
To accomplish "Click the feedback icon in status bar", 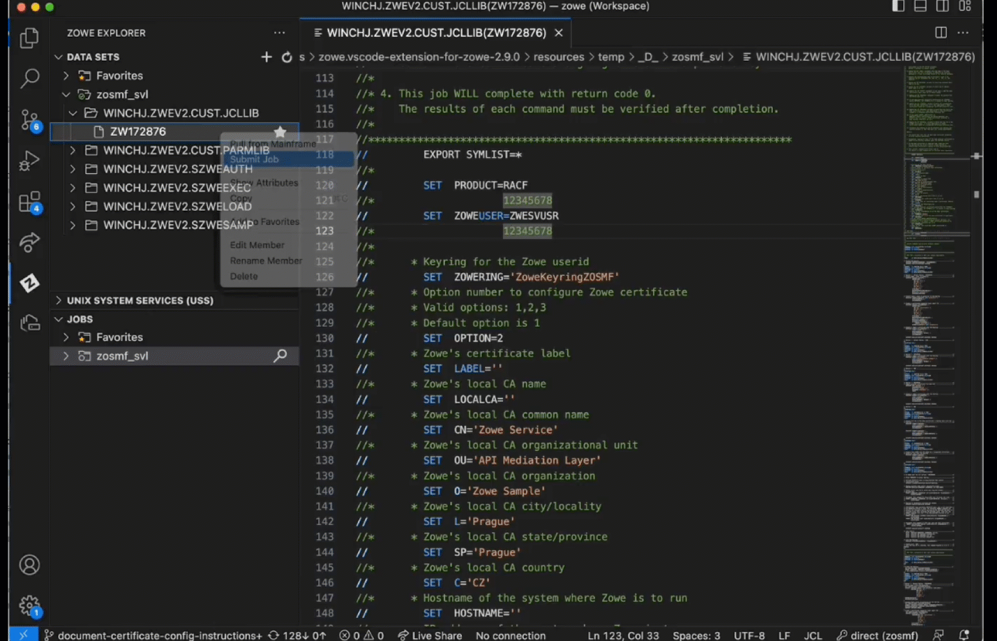I will [938, 635].
